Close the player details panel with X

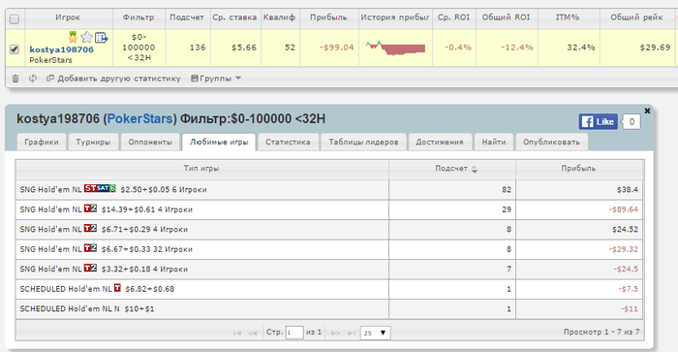pyautogui.click(x=647, y=111)
